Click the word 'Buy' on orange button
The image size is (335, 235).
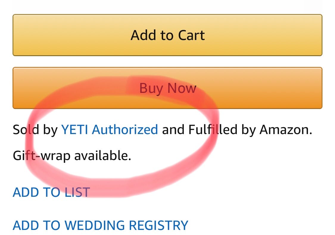[x=151, y=88]
